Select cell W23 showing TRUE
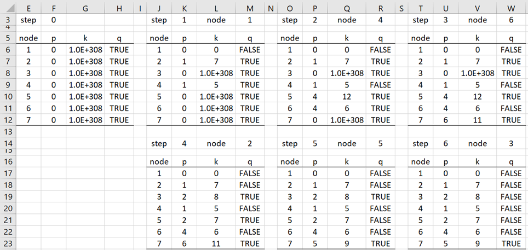This screenshot has width=528, height=250. [x=511, y=243]
